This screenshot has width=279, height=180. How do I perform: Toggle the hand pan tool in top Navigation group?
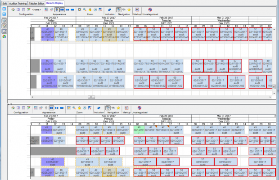[x=117, y=9]
